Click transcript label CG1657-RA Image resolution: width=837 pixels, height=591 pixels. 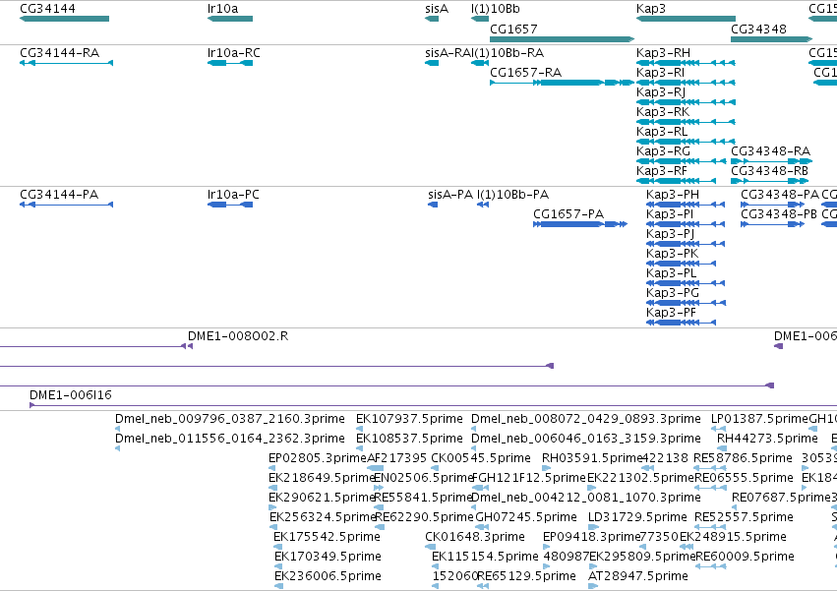tap(526, 72)
